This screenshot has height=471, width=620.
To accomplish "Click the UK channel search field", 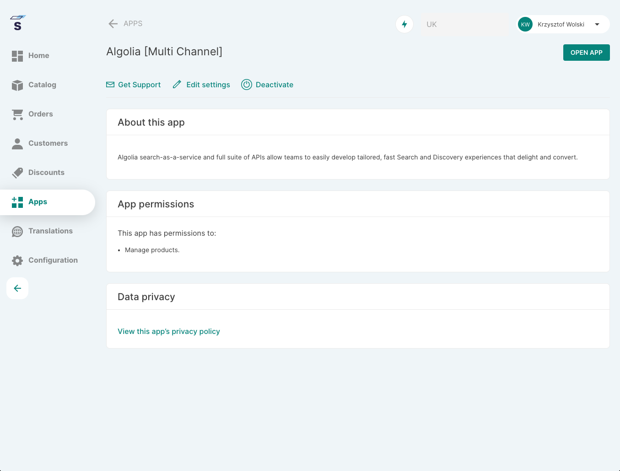I will (x=465, y=24).
